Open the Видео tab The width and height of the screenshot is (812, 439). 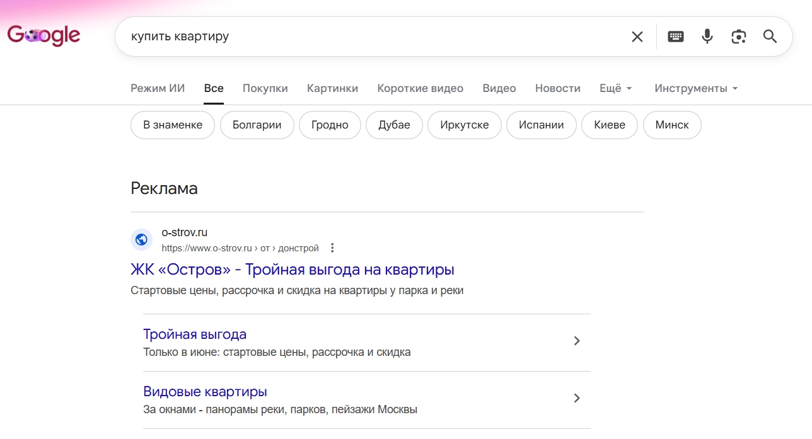coord(499,88)
